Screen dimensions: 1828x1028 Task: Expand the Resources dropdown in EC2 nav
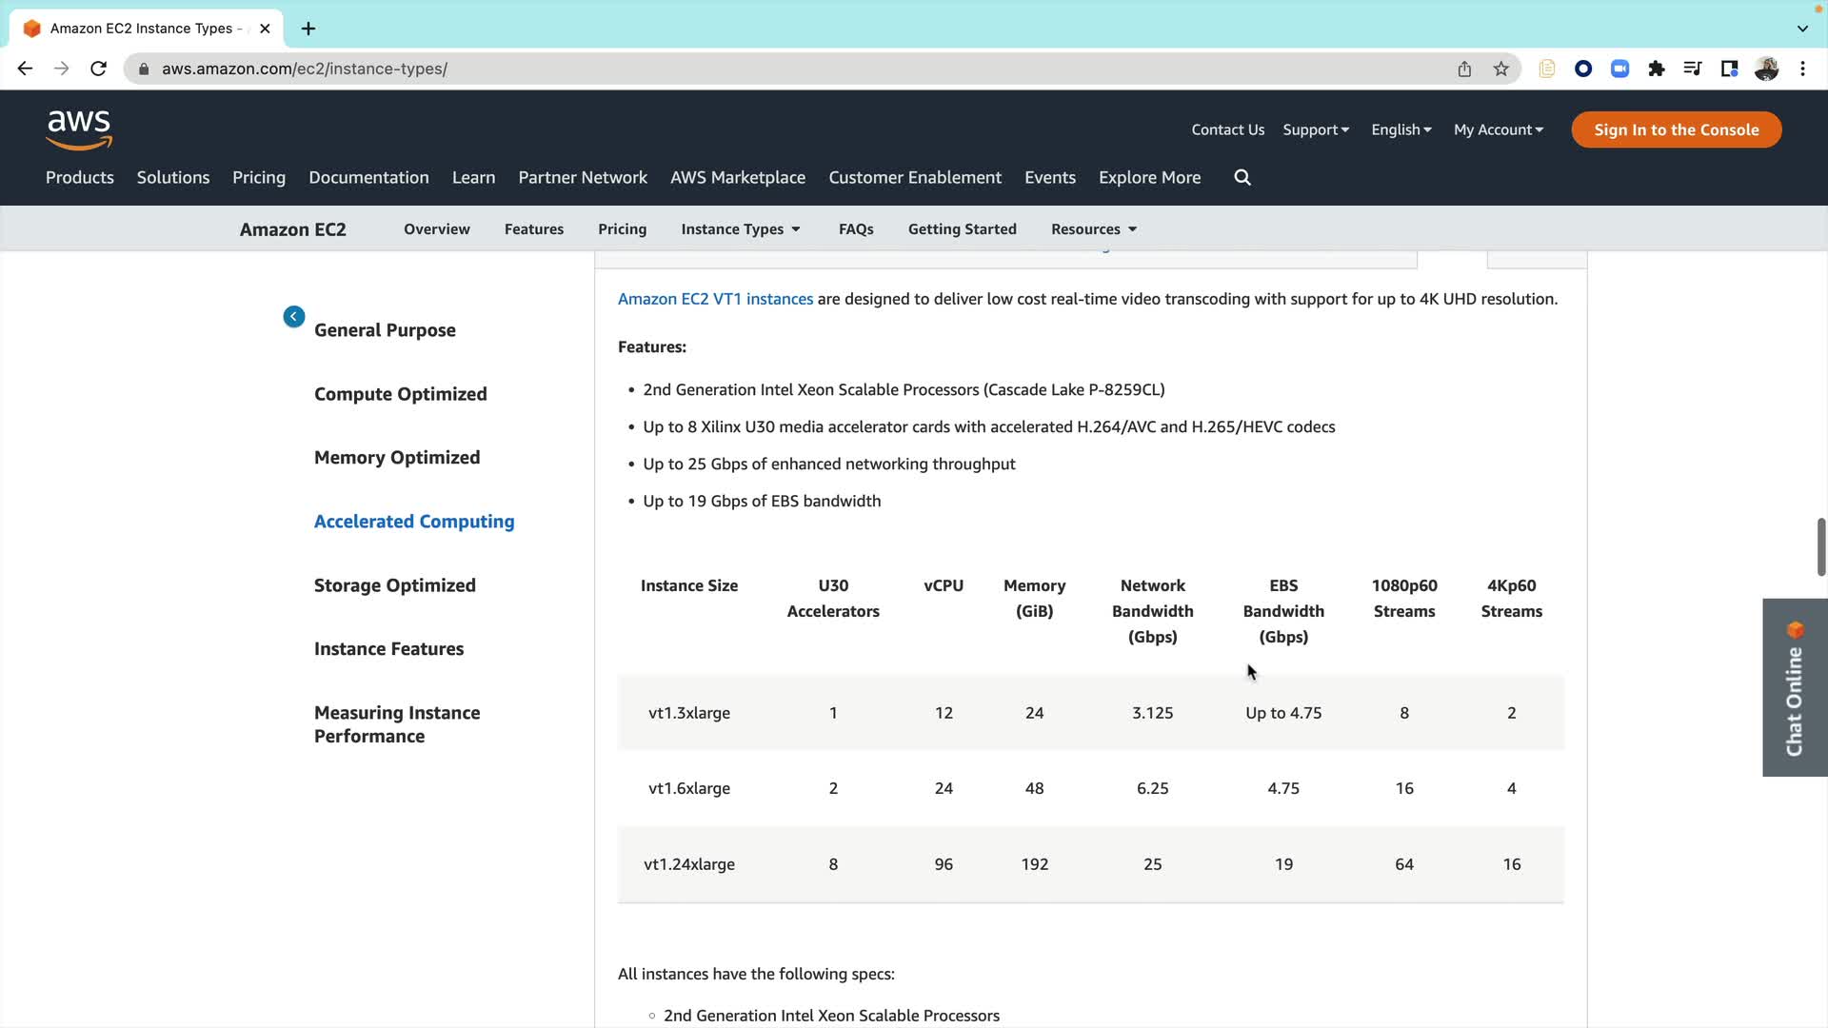(x=1094, y=229)
